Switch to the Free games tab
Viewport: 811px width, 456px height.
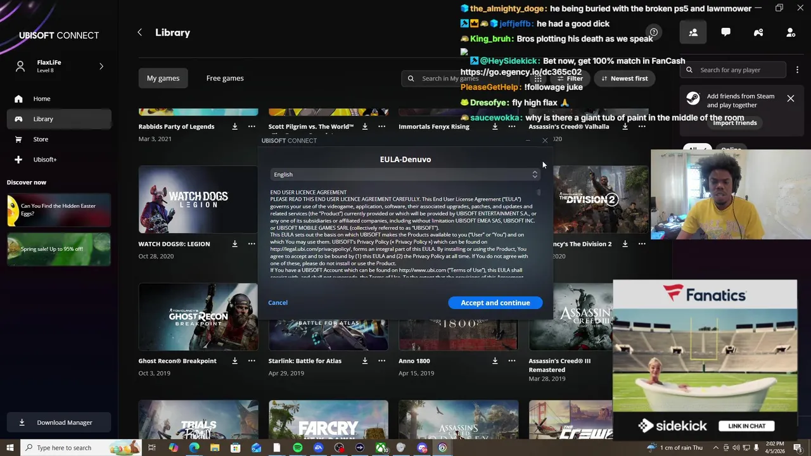click(225, 79)
